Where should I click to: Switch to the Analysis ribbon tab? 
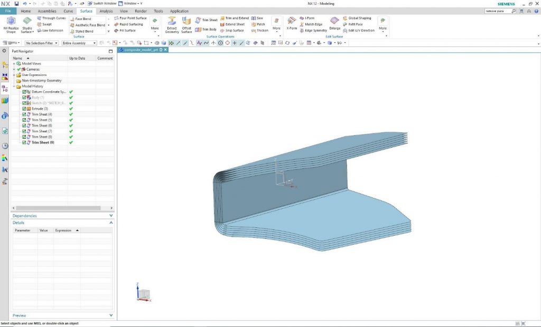tap(106, 11)
